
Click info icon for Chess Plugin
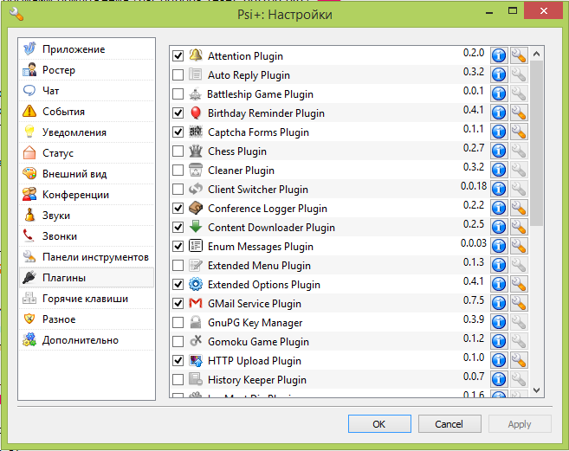[x=499, y=151]
